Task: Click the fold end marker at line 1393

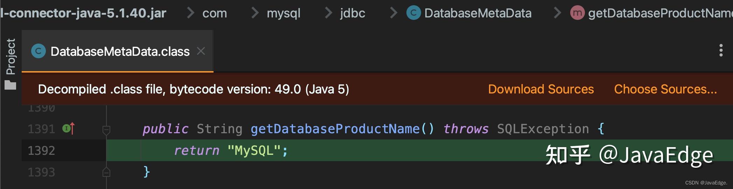Action: pyautogui.click(x=106, y=172)
